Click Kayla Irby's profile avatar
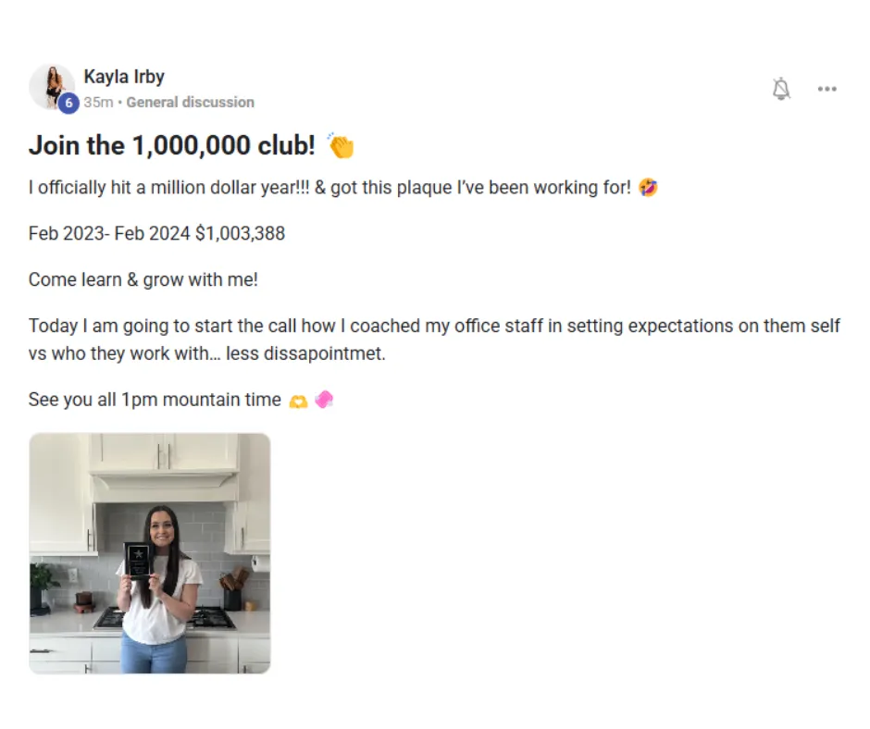The width and height of the screenshot is (870, 729). 51,86
